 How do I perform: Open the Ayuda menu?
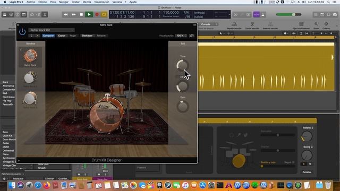(x=133, y=2)
